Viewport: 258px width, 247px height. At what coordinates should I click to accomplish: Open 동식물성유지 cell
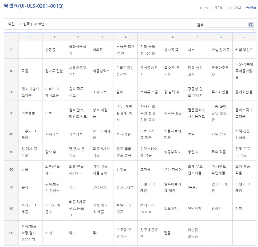click(x=149, y=71)
